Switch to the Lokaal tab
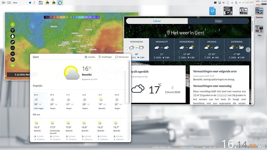267x150 pixels. (x=157, y=21)
